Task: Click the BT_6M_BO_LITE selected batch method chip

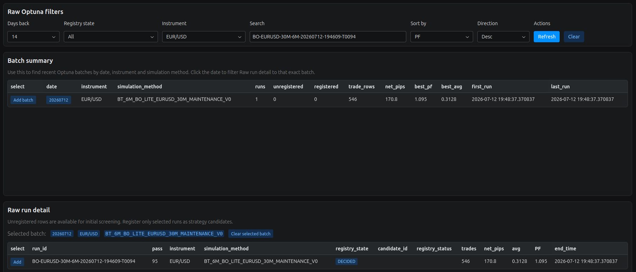Action: [164, 234]
